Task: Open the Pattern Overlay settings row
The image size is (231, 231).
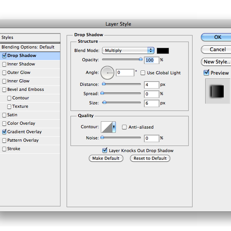Action: [30, 141]
